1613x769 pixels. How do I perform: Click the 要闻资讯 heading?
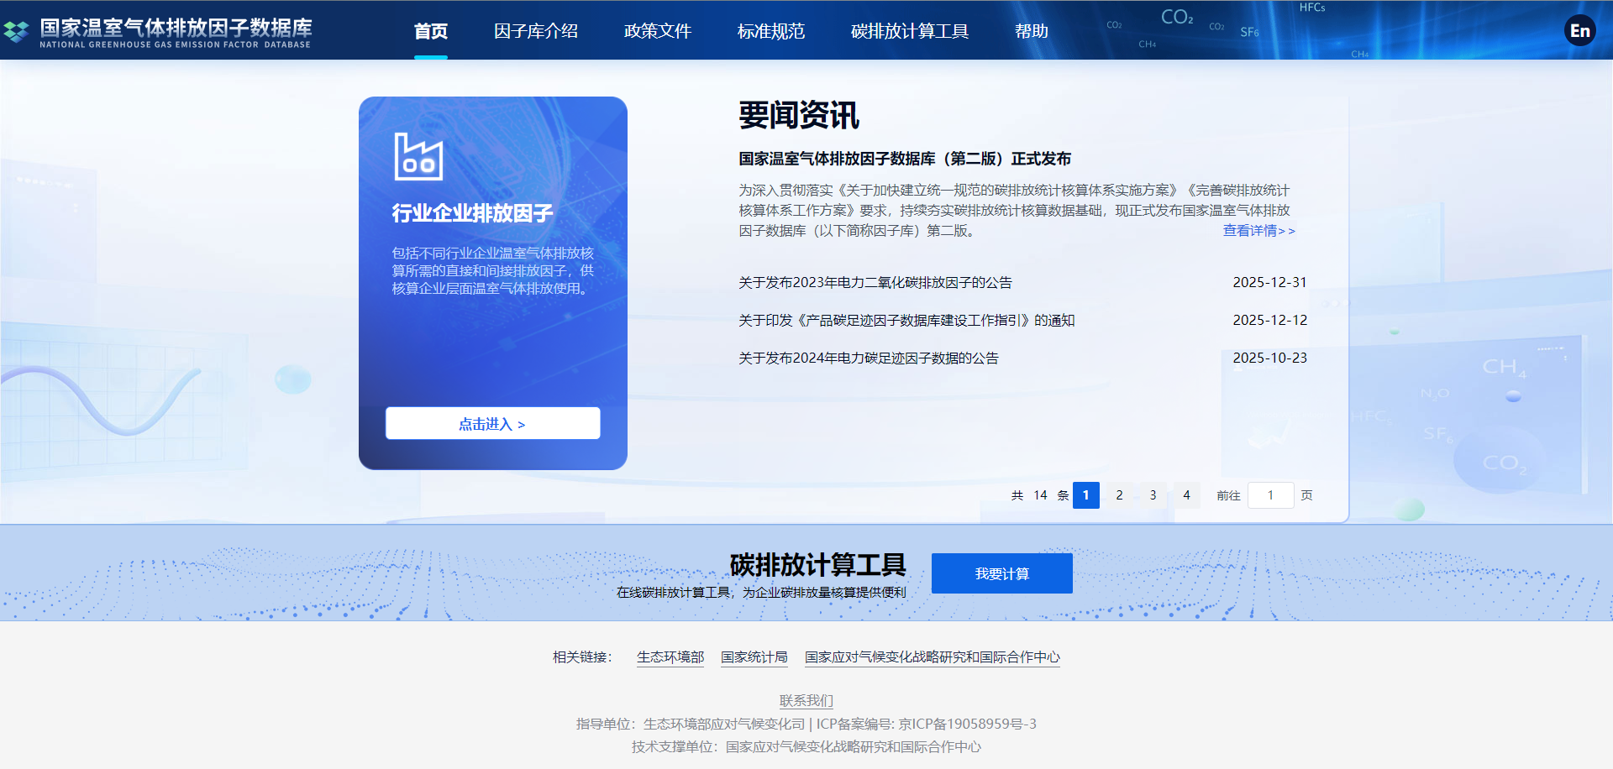[x=799, y=115]
